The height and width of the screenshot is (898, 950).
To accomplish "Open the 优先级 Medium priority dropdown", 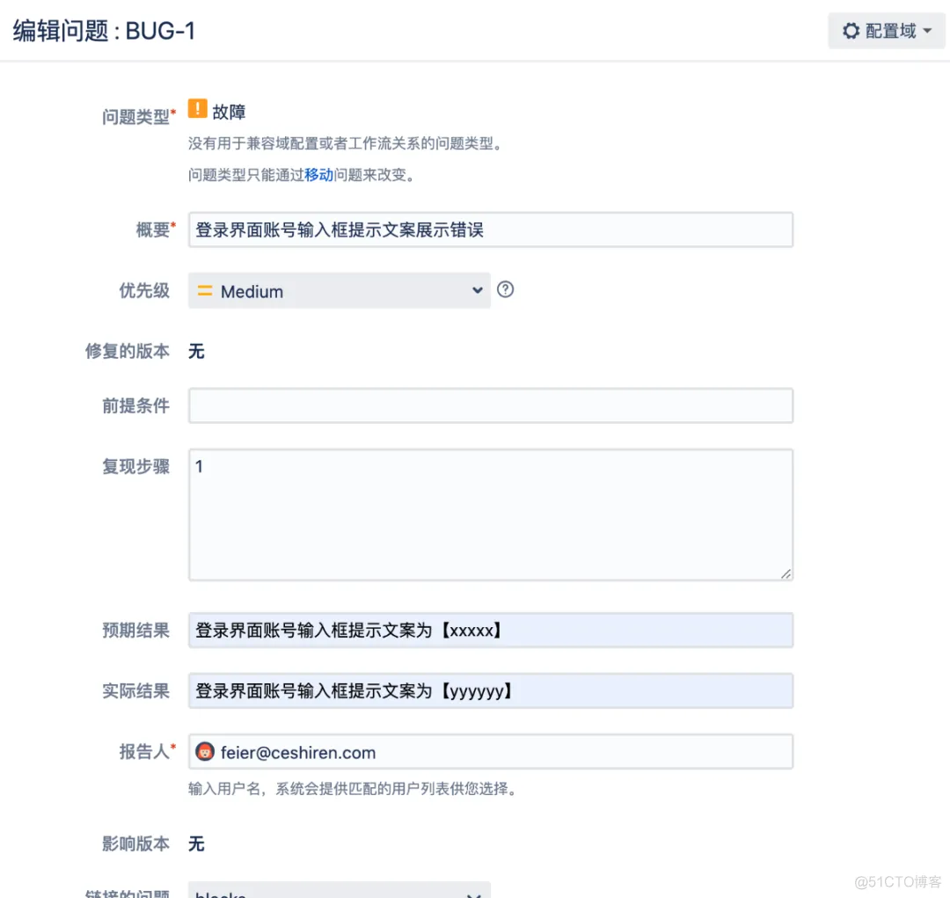I will [340, 291].
